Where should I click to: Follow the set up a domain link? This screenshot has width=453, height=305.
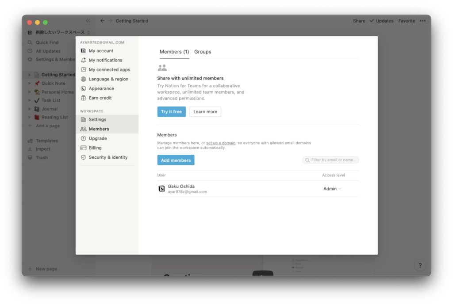[221, 143]
